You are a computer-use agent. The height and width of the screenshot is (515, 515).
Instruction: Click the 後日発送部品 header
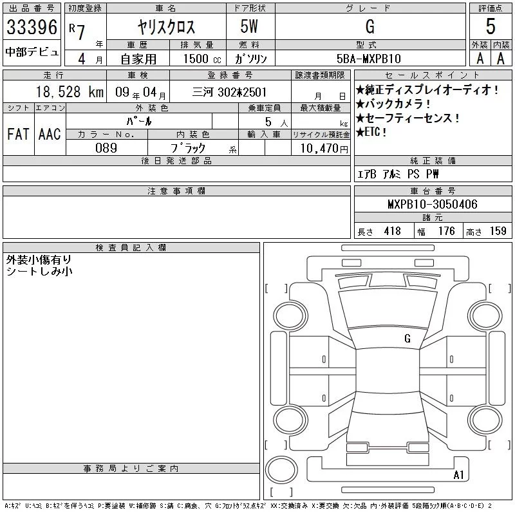(x=176, y=160)
